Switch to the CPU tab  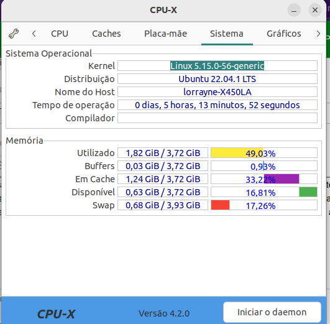[x=60, y=34]
